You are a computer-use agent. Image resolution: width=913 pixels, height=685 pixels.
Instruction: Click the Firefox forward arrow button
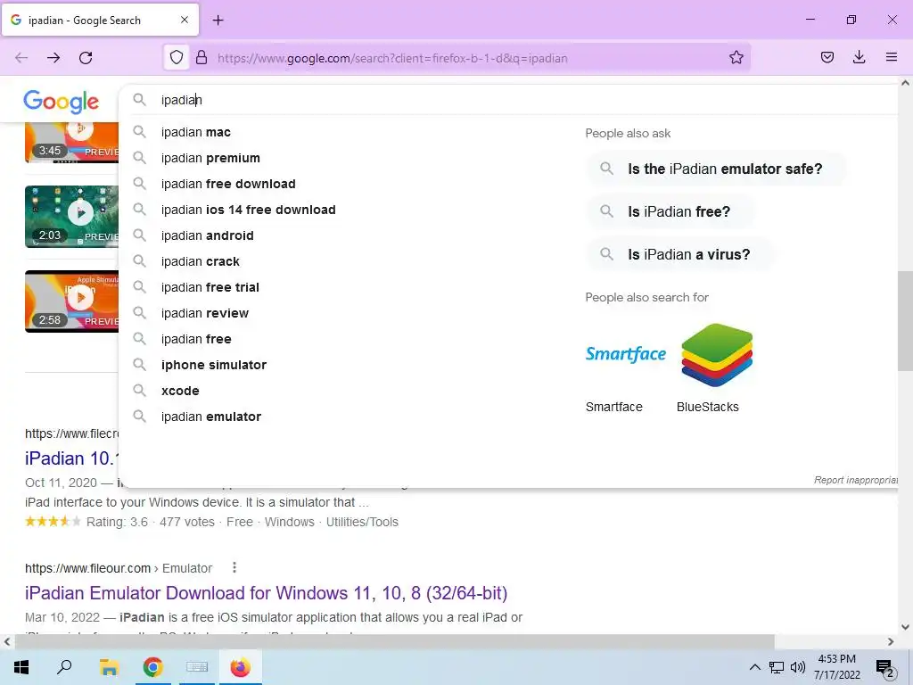[x=53, y=58]
